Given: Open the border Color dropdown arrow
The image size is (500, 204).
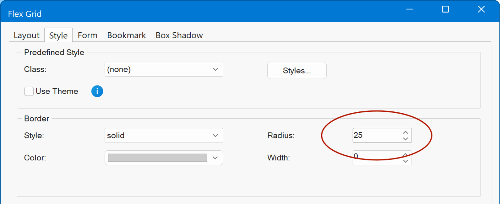Looking at the screenshot, I should [x=216, y=158].
